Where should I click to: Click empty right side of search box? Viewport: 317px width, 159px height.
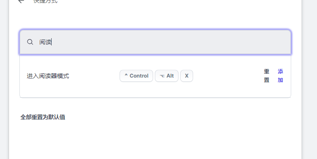[222, 42]
